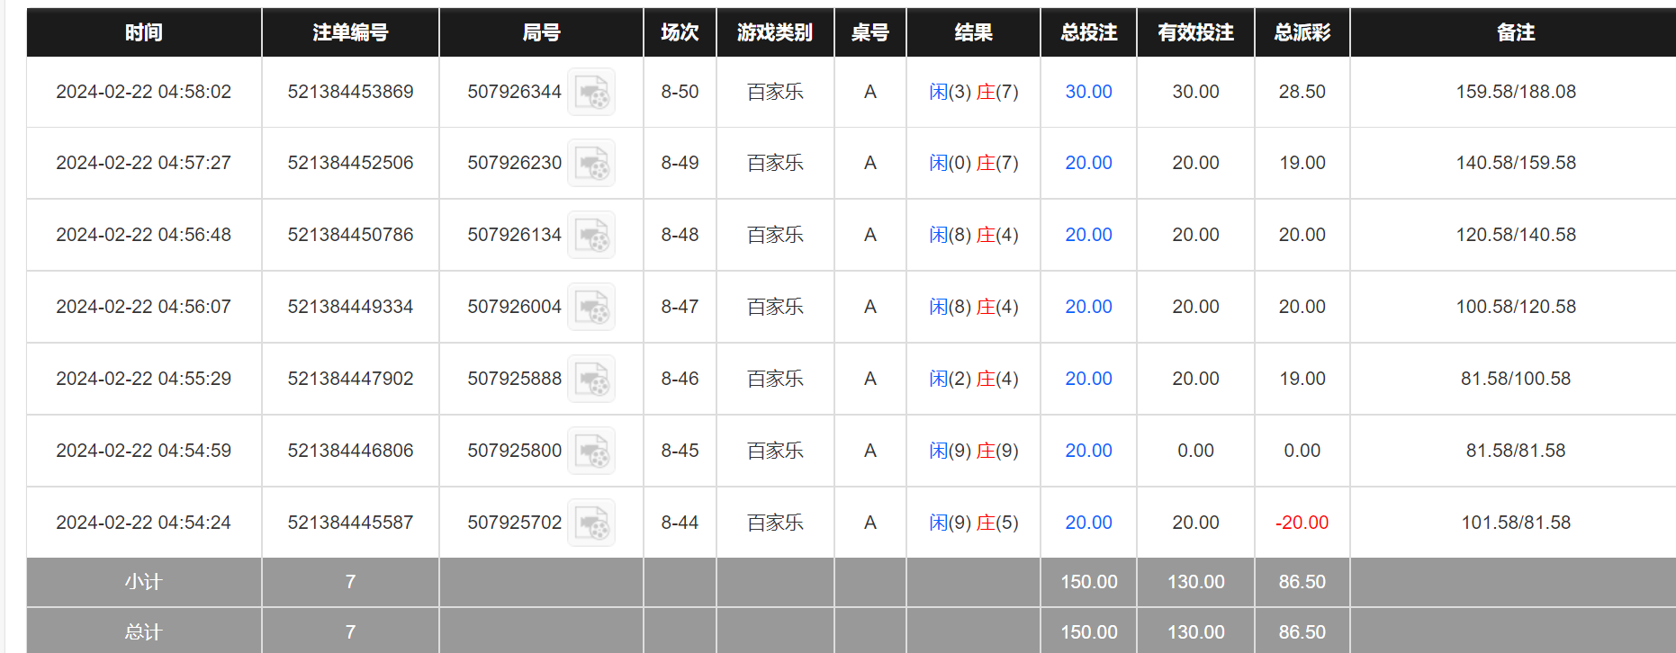The width and height of the screenshot is (1676, 653).
Task: Open video replay icon for round 507926230
Action: pos(591,163)
